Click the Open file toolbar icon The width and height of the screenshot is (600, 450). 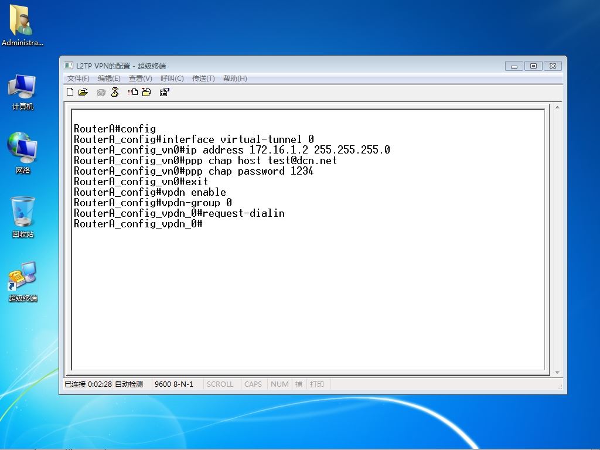[83, 92]
